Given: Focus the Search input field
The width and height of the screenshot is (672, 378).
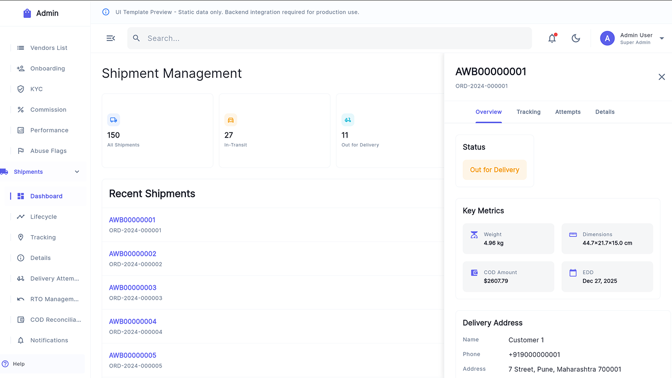Looking at the screenshot, I should pyautogui.click(x=330, y=38).
